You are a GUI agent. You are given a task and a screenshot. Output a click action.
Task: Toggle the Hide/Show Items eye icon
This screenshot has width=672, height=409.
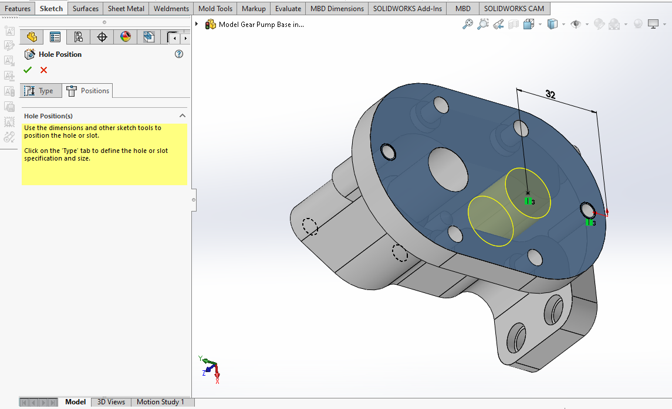[576, 24]
